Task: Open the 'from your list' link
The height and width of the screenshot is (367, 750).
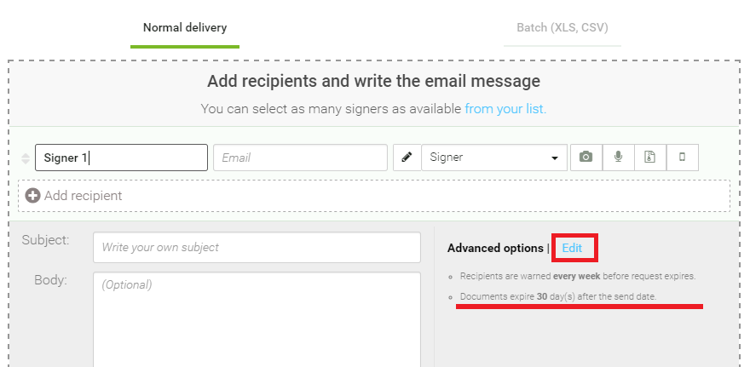Action: point(505,109)
